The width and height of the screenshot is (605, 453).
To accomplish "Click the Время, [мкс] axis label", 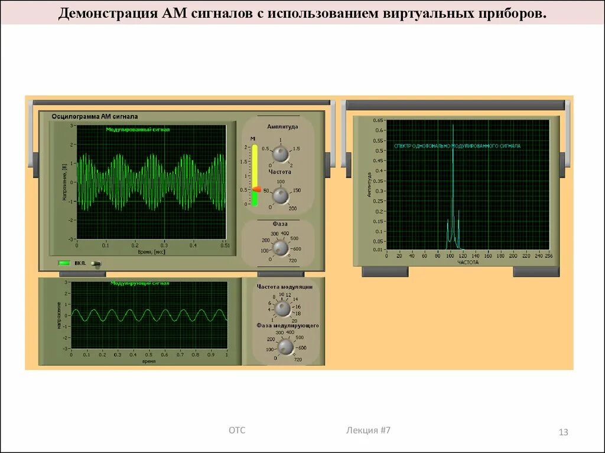I will pyautogui.click(x=151, y=252).
